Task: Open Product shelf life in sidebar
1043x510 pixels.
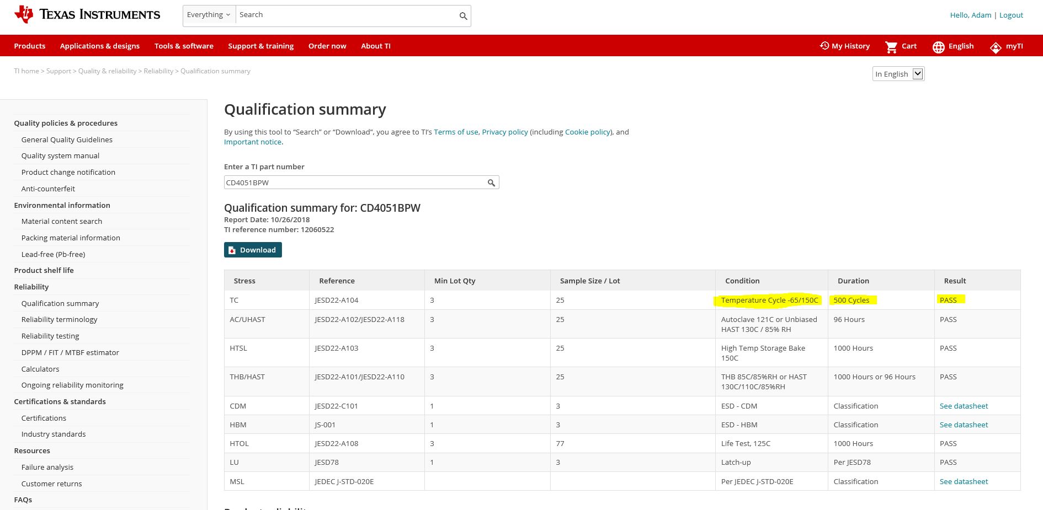Action: coord(44,270)
